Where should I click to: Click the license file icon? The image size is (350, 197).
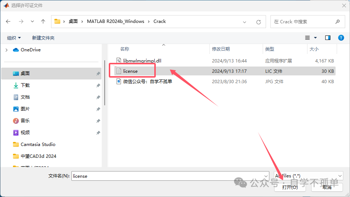(119, 71)
